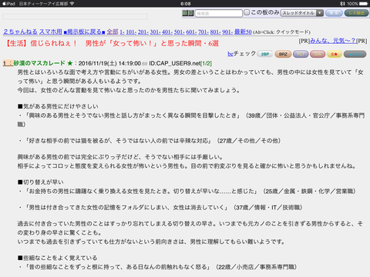
Task: Click heading ■切り替えが早い
Action: pyautogui.click(x=41, y=182)
